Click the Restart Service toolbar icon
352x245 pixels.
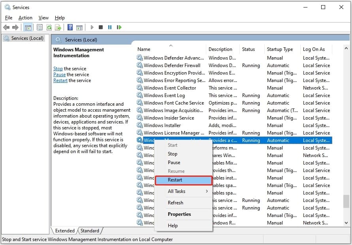[x=118, y=27]
